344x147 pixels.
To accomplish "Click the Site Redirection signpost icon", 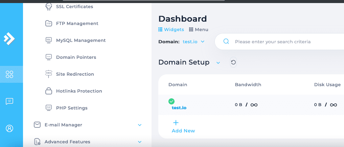I will tap(49, 74).
